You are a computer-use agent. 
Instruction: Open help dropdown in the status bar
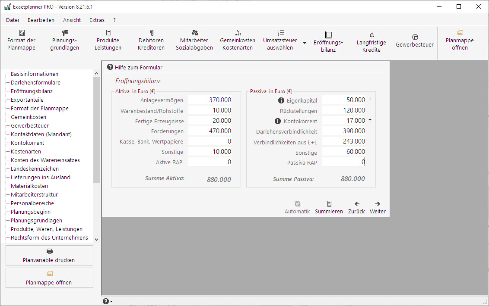point(108,301)
